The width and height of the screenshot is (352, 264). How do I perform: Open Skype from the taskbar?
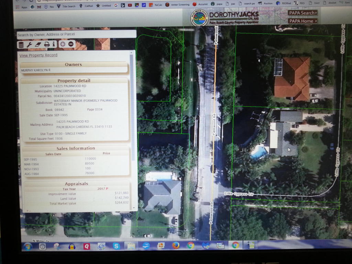(117, 246)
